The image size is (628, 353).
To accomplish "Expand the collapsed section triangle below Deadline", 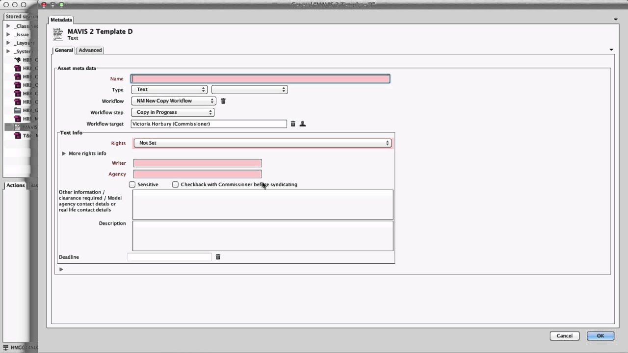I will (x=61, y=269).
